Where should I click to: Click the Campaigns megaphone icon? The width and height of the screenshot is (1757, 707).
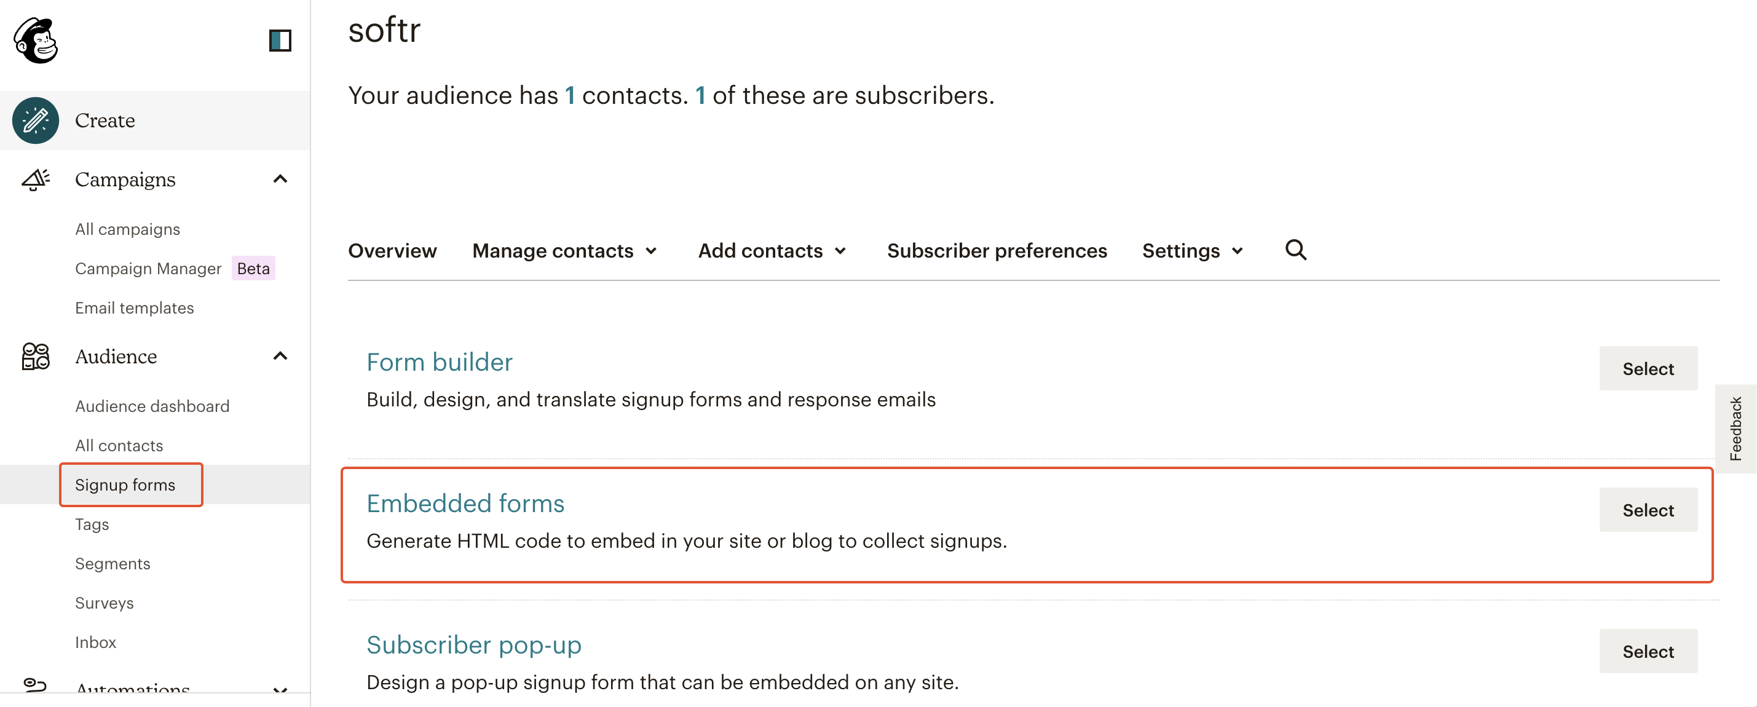click(36, 180)
